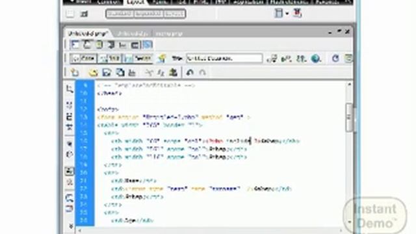
Task: Expand all collapsed code
Action: click(70, 127)
